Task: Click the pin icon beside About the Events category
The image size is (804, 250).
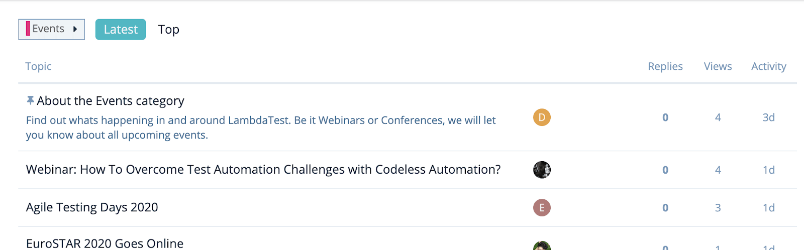Action: [30, 100]
